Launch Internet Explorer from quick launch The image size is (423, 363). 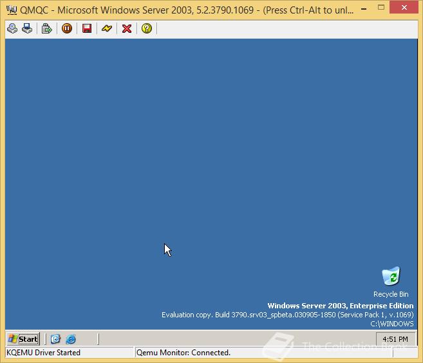[71, 339]
